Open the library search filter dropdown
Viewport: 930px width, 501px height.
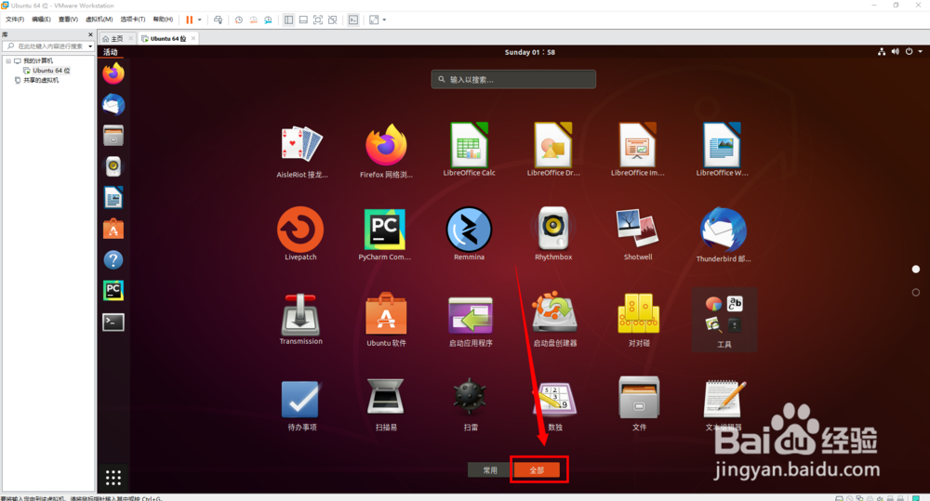(x=90, y=46)
